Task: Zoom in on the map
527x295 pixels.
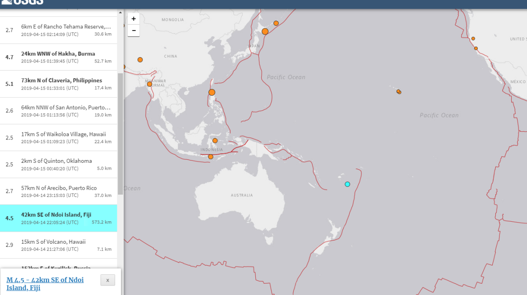Action: pyautogui.click(x=134, y=19)
